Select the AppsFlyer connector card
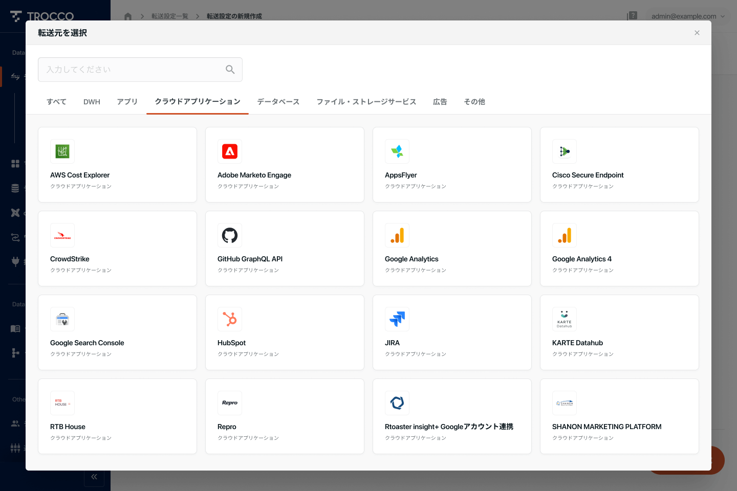Viewport: 737px width, 491px height. pyautogui.click(x=452, y=165)
